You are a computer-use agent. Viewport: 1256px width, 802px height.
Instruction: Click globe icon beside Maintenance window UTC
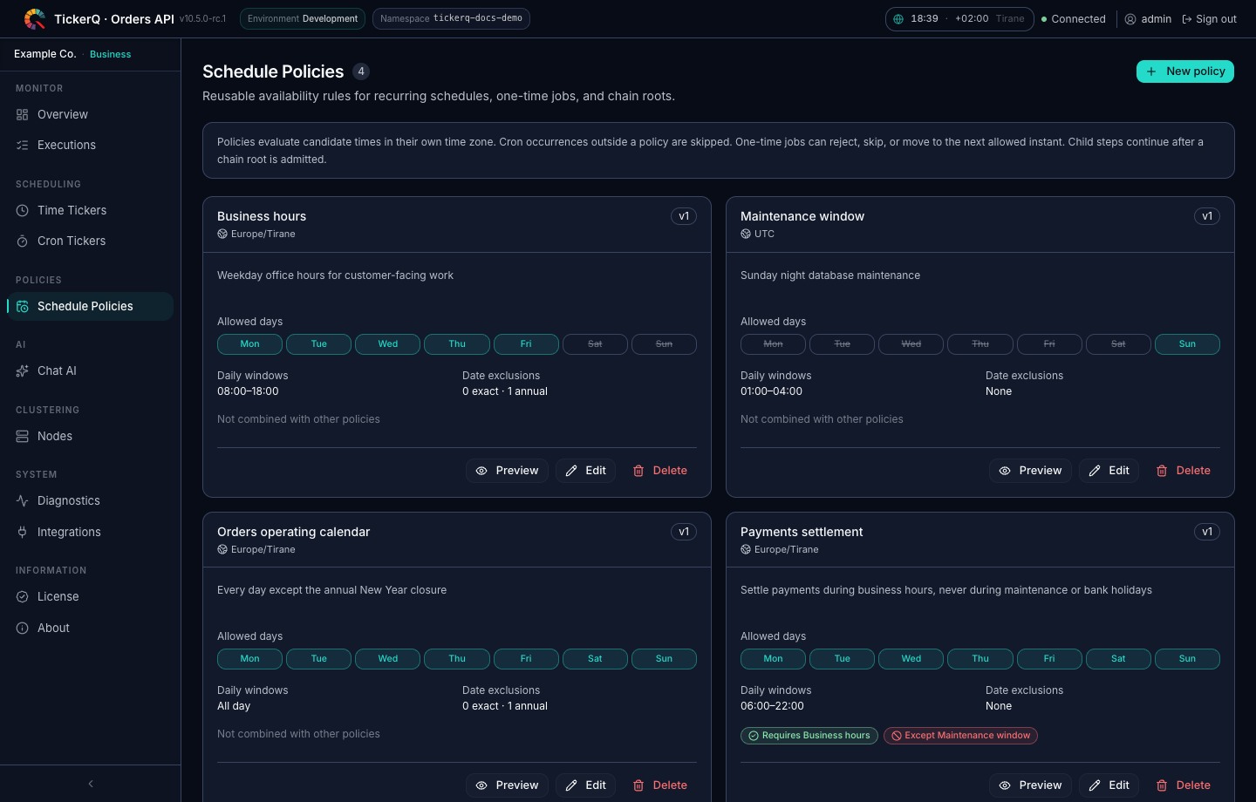[x=746, y=234]
